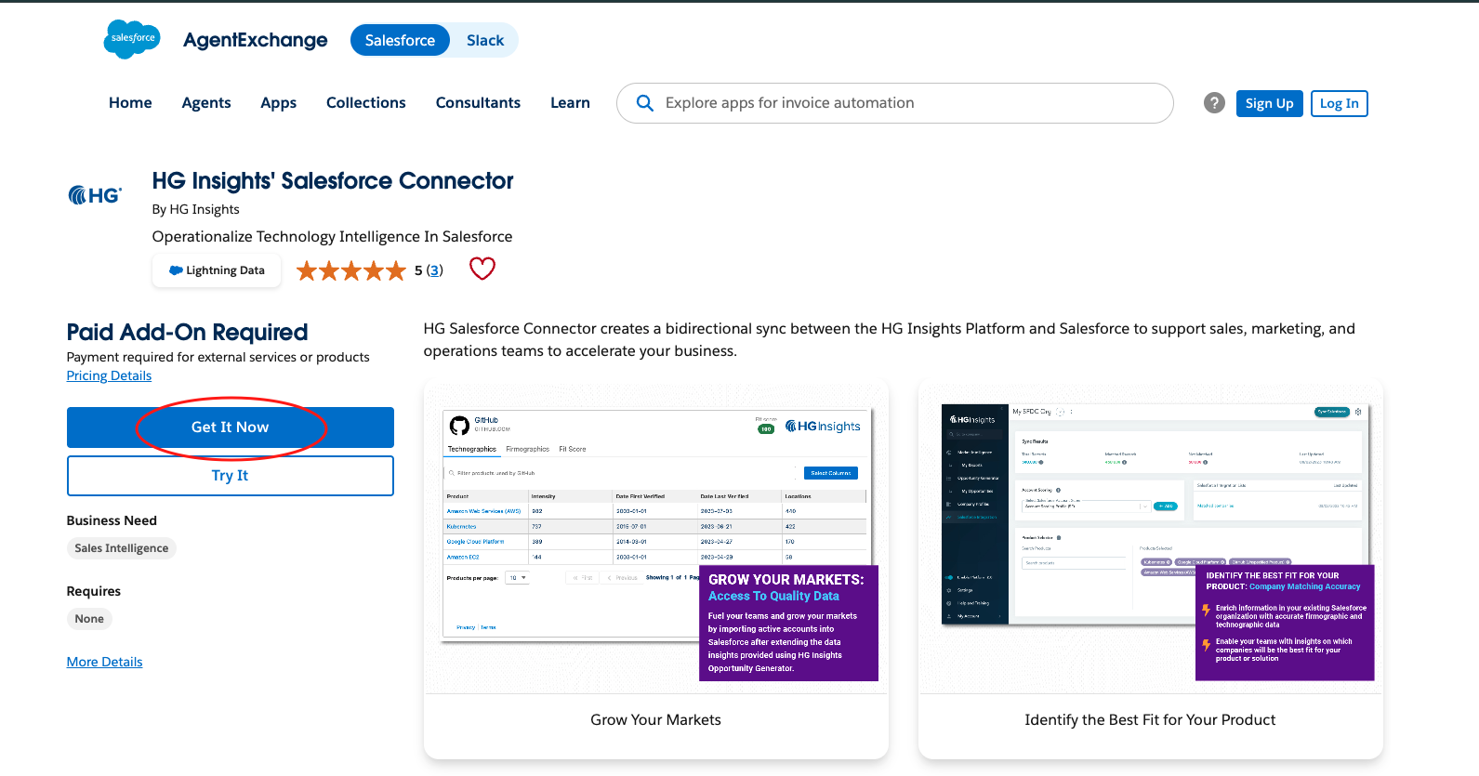Image resolution: width=1479 pixels, height=776 pixels.
Task: Open the More Details link
Action: (x=105, y=662)
